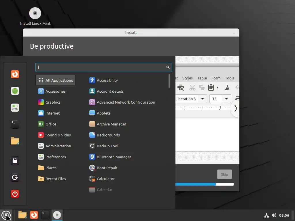Click the font size 12 field
The height and width of the screenshot is (221, 295).
click(215, 99)
